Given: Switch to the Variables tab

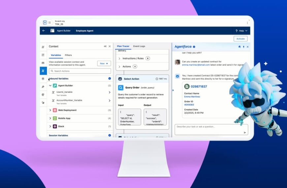Looking at the screenshot, I should point(56,55).
